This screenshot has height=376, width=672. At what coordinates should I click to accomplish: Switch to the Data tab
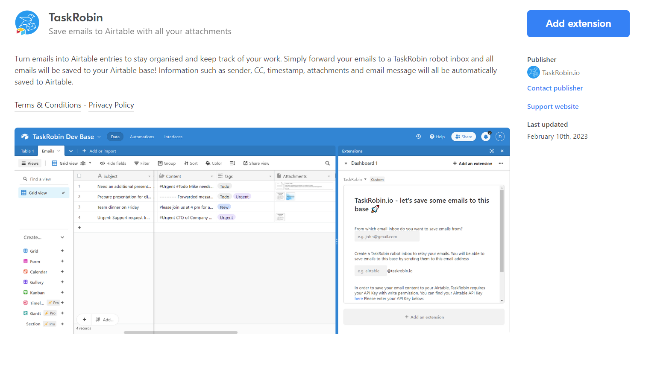pyautogui.click(x=115, y=137)
